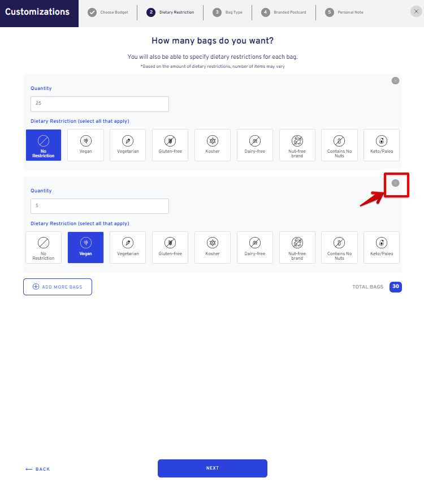Choose Kosher for the 25-quantity bags
The width and height of the screenshot is (424, 482).
point(213,145)
